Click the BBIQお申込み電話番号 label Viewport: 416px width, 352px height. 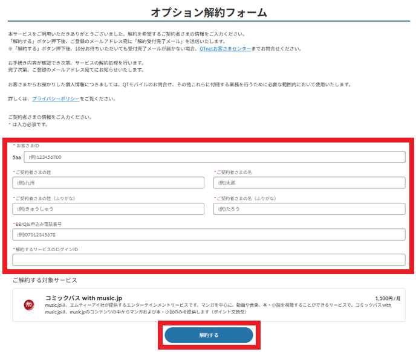pyautogui.click(x=38, y=224)
